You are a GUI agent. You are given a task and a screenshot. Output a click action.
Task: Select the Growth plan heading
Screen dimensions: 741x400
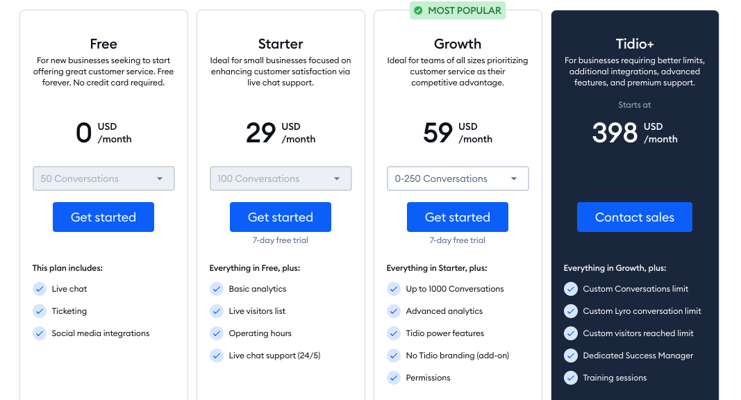coord(457,44)
